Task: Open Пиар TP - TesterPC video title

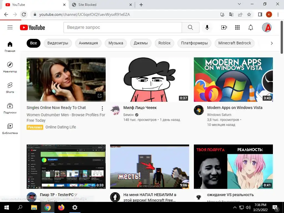Action: pyautogui.click(x=59, y=195)
